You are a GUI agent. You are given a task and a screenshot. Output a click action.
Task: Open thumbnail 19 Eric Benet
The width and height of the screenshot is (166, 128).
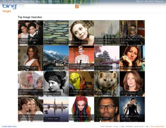[x=107, y=109]
